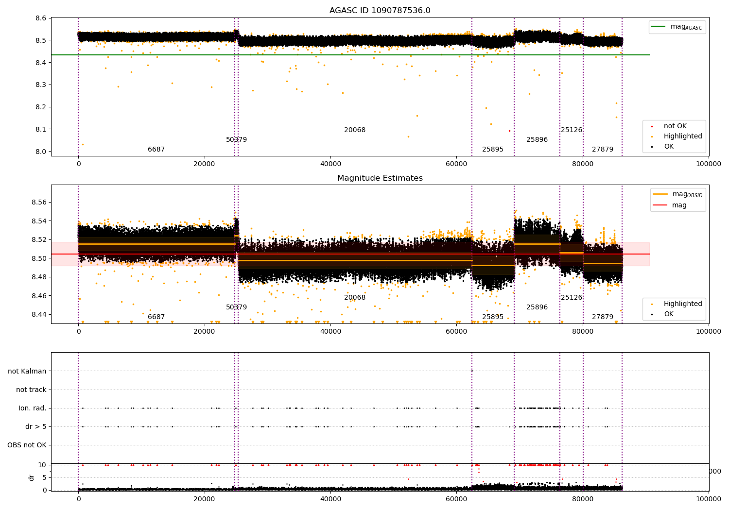Screen dimensions: 729x510
Task: Click the red 'not OK' point near 8.1 magnitude
Action: 509,131
